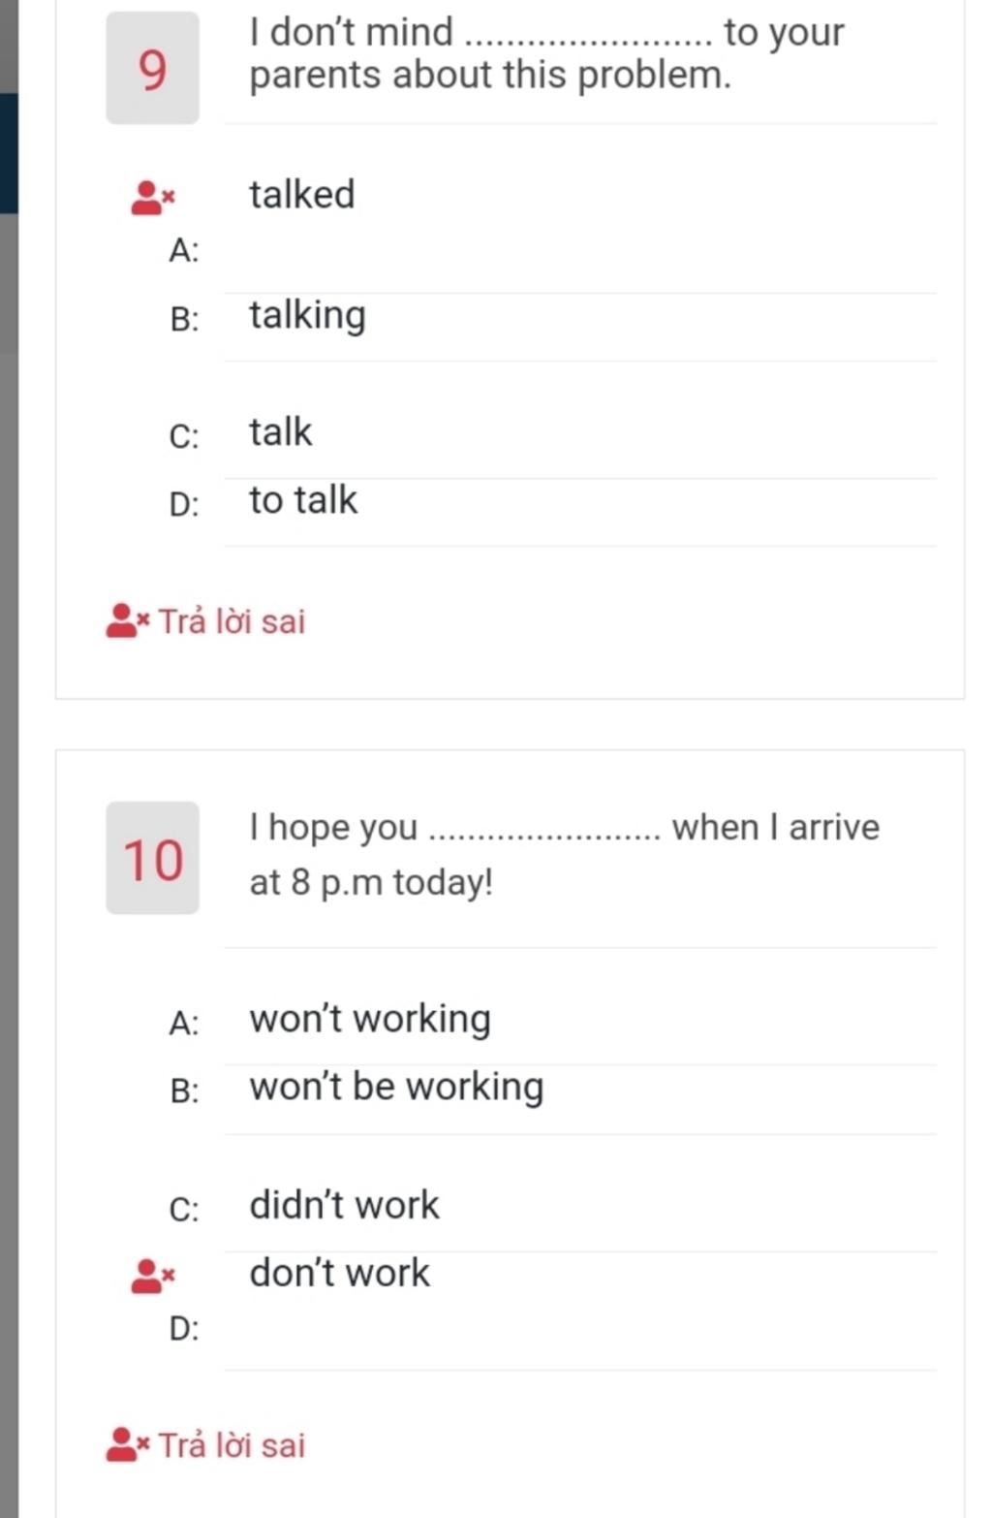Screen dimensions: 992x1518
Task: Select option D 'to talk'
Action: pyautogui.click(x=303, y=500)
